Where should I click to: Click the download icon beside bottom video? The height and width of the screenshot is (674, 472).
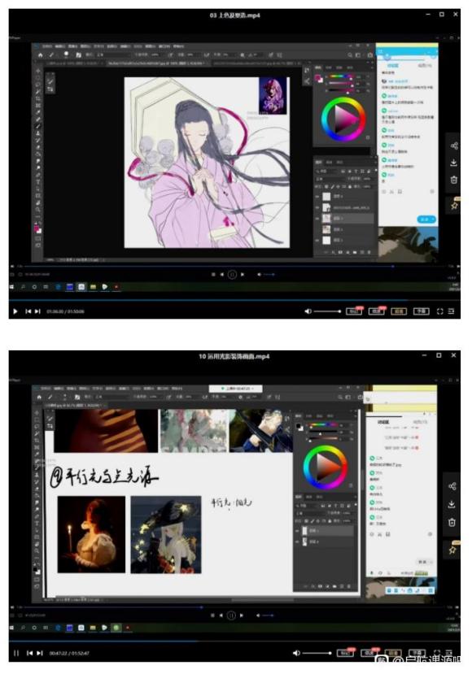pyautogui.click(x=452, y=504)
